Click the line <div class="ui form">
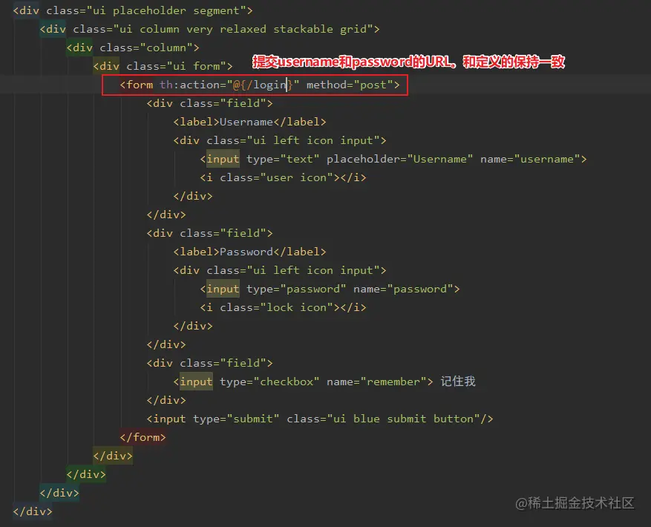This screenshot has width=651, height=527. point(163,67)
